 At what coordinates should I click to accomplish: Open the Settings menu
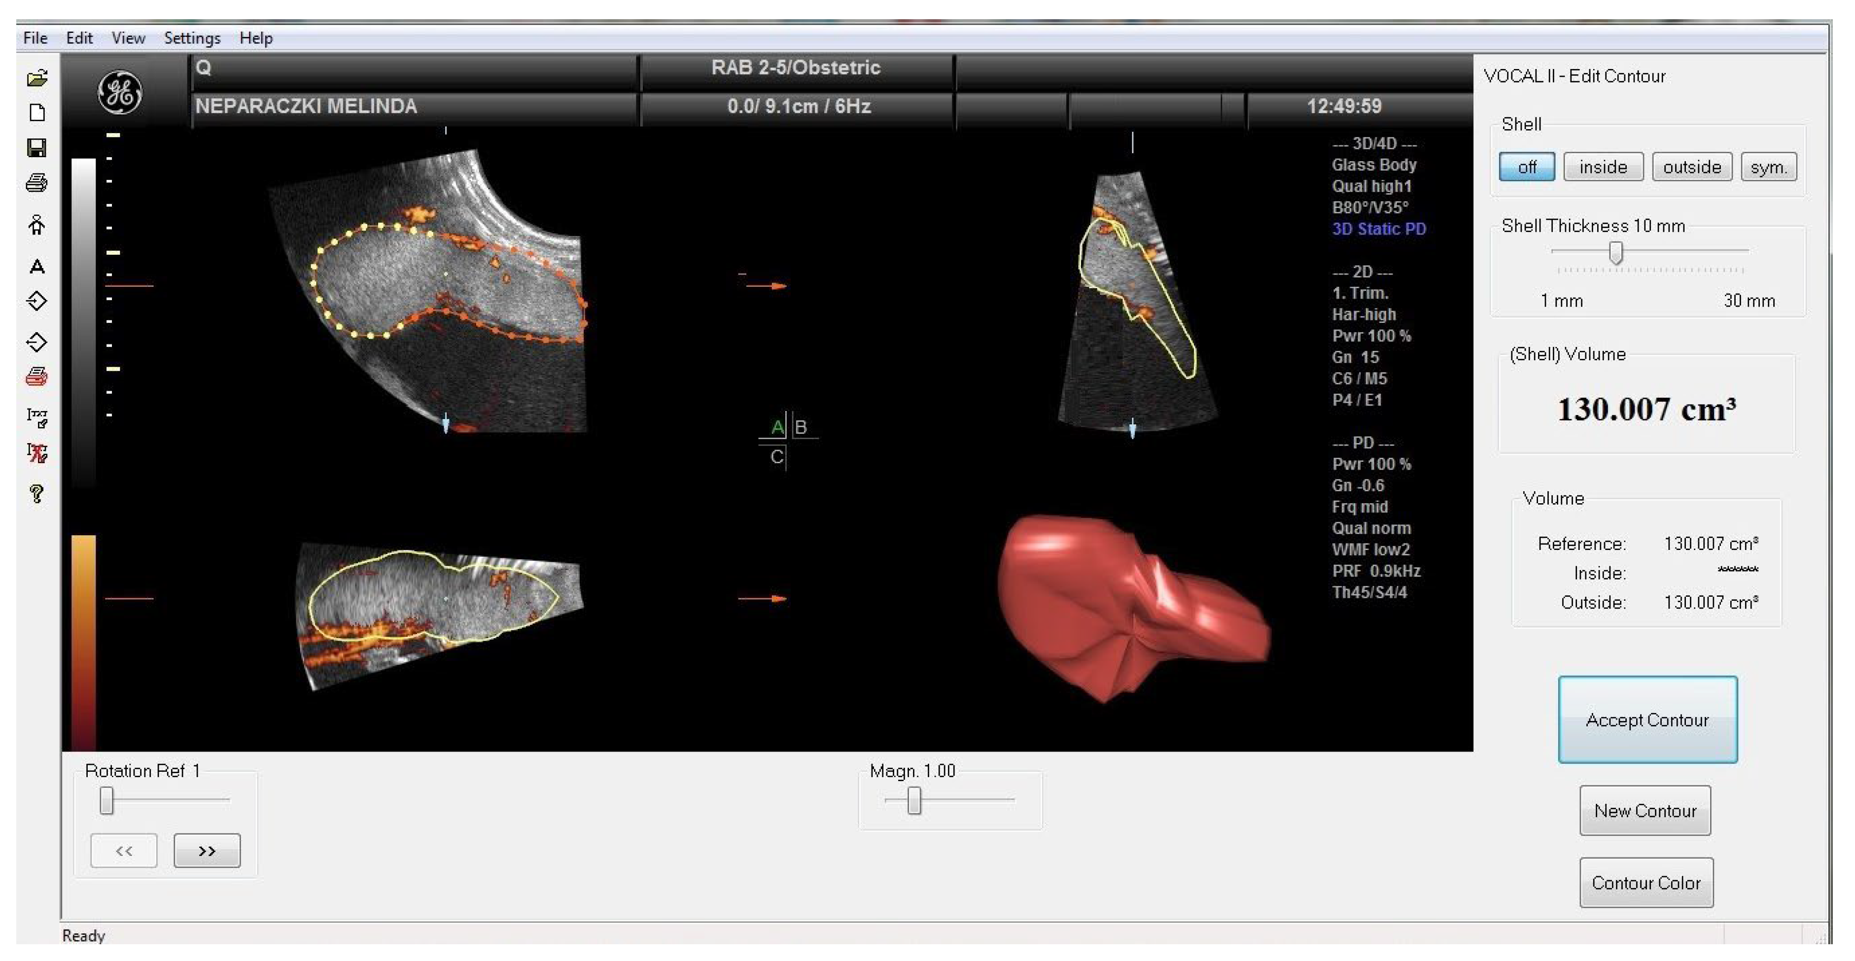pyautogui.click(x=192, y=38)
